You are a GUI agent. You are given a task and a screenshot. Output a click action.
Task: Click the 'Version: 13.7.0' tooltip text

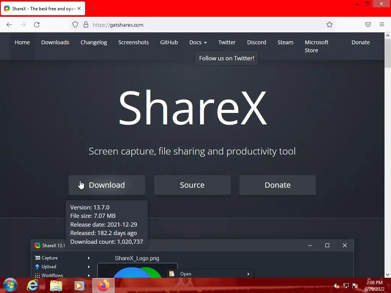90,207
